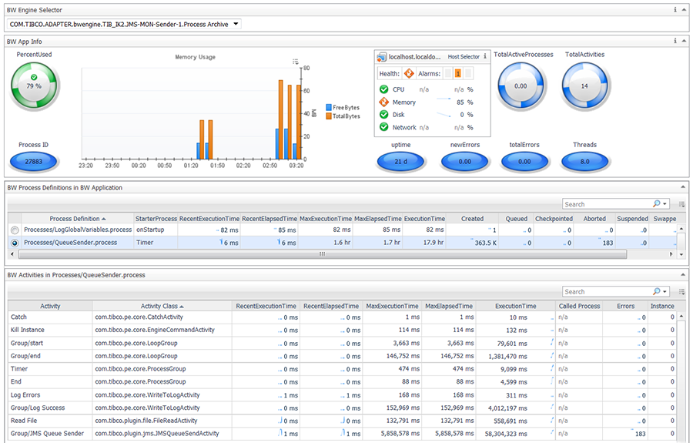Open the Memory Usage chart options icon
Screen dimensions: 693x443
pos(295,62)
